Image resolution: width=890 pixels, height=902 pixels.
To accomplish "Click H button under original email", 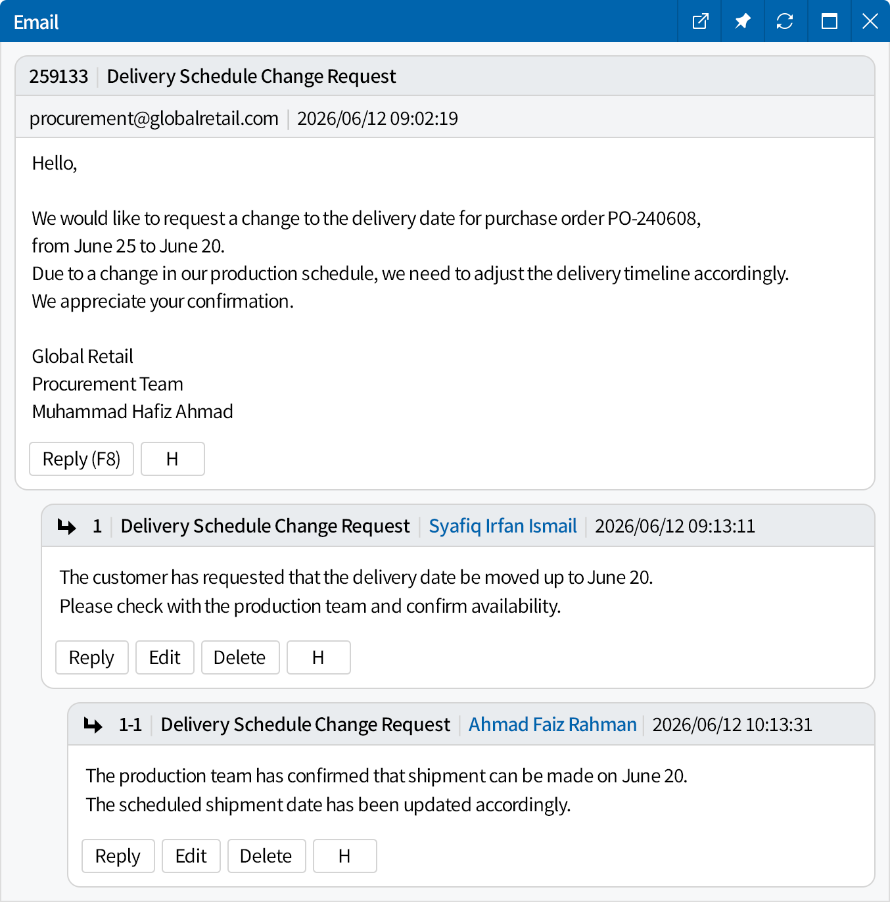I will (x=173, y=459).
